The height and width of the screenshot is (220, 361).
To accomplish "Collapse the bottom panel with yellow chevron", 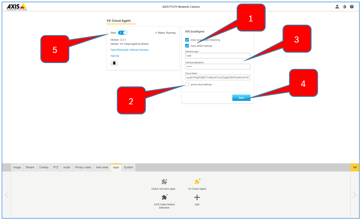I will click(355, 167).
